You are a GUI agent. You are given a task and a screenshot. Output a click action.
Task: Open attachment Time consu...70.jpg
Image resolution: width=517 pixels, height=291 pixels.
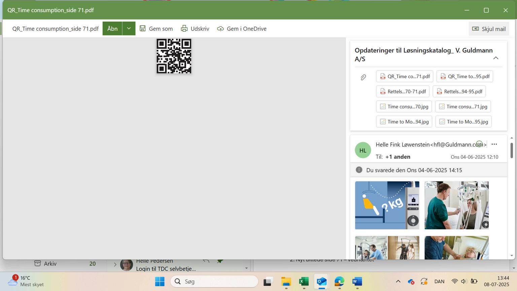click(404, 106)
